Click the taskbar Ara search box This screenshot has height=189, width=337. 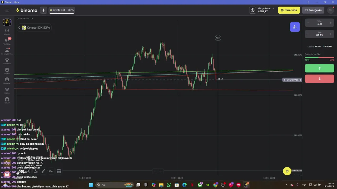tap(114, 185)
